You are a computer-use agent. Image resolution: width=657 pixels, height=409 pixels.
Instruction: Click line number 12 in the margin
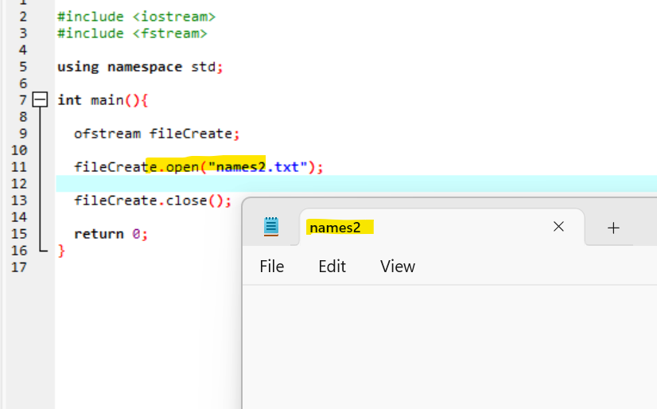pyautogui.click(x=19, y=184)
